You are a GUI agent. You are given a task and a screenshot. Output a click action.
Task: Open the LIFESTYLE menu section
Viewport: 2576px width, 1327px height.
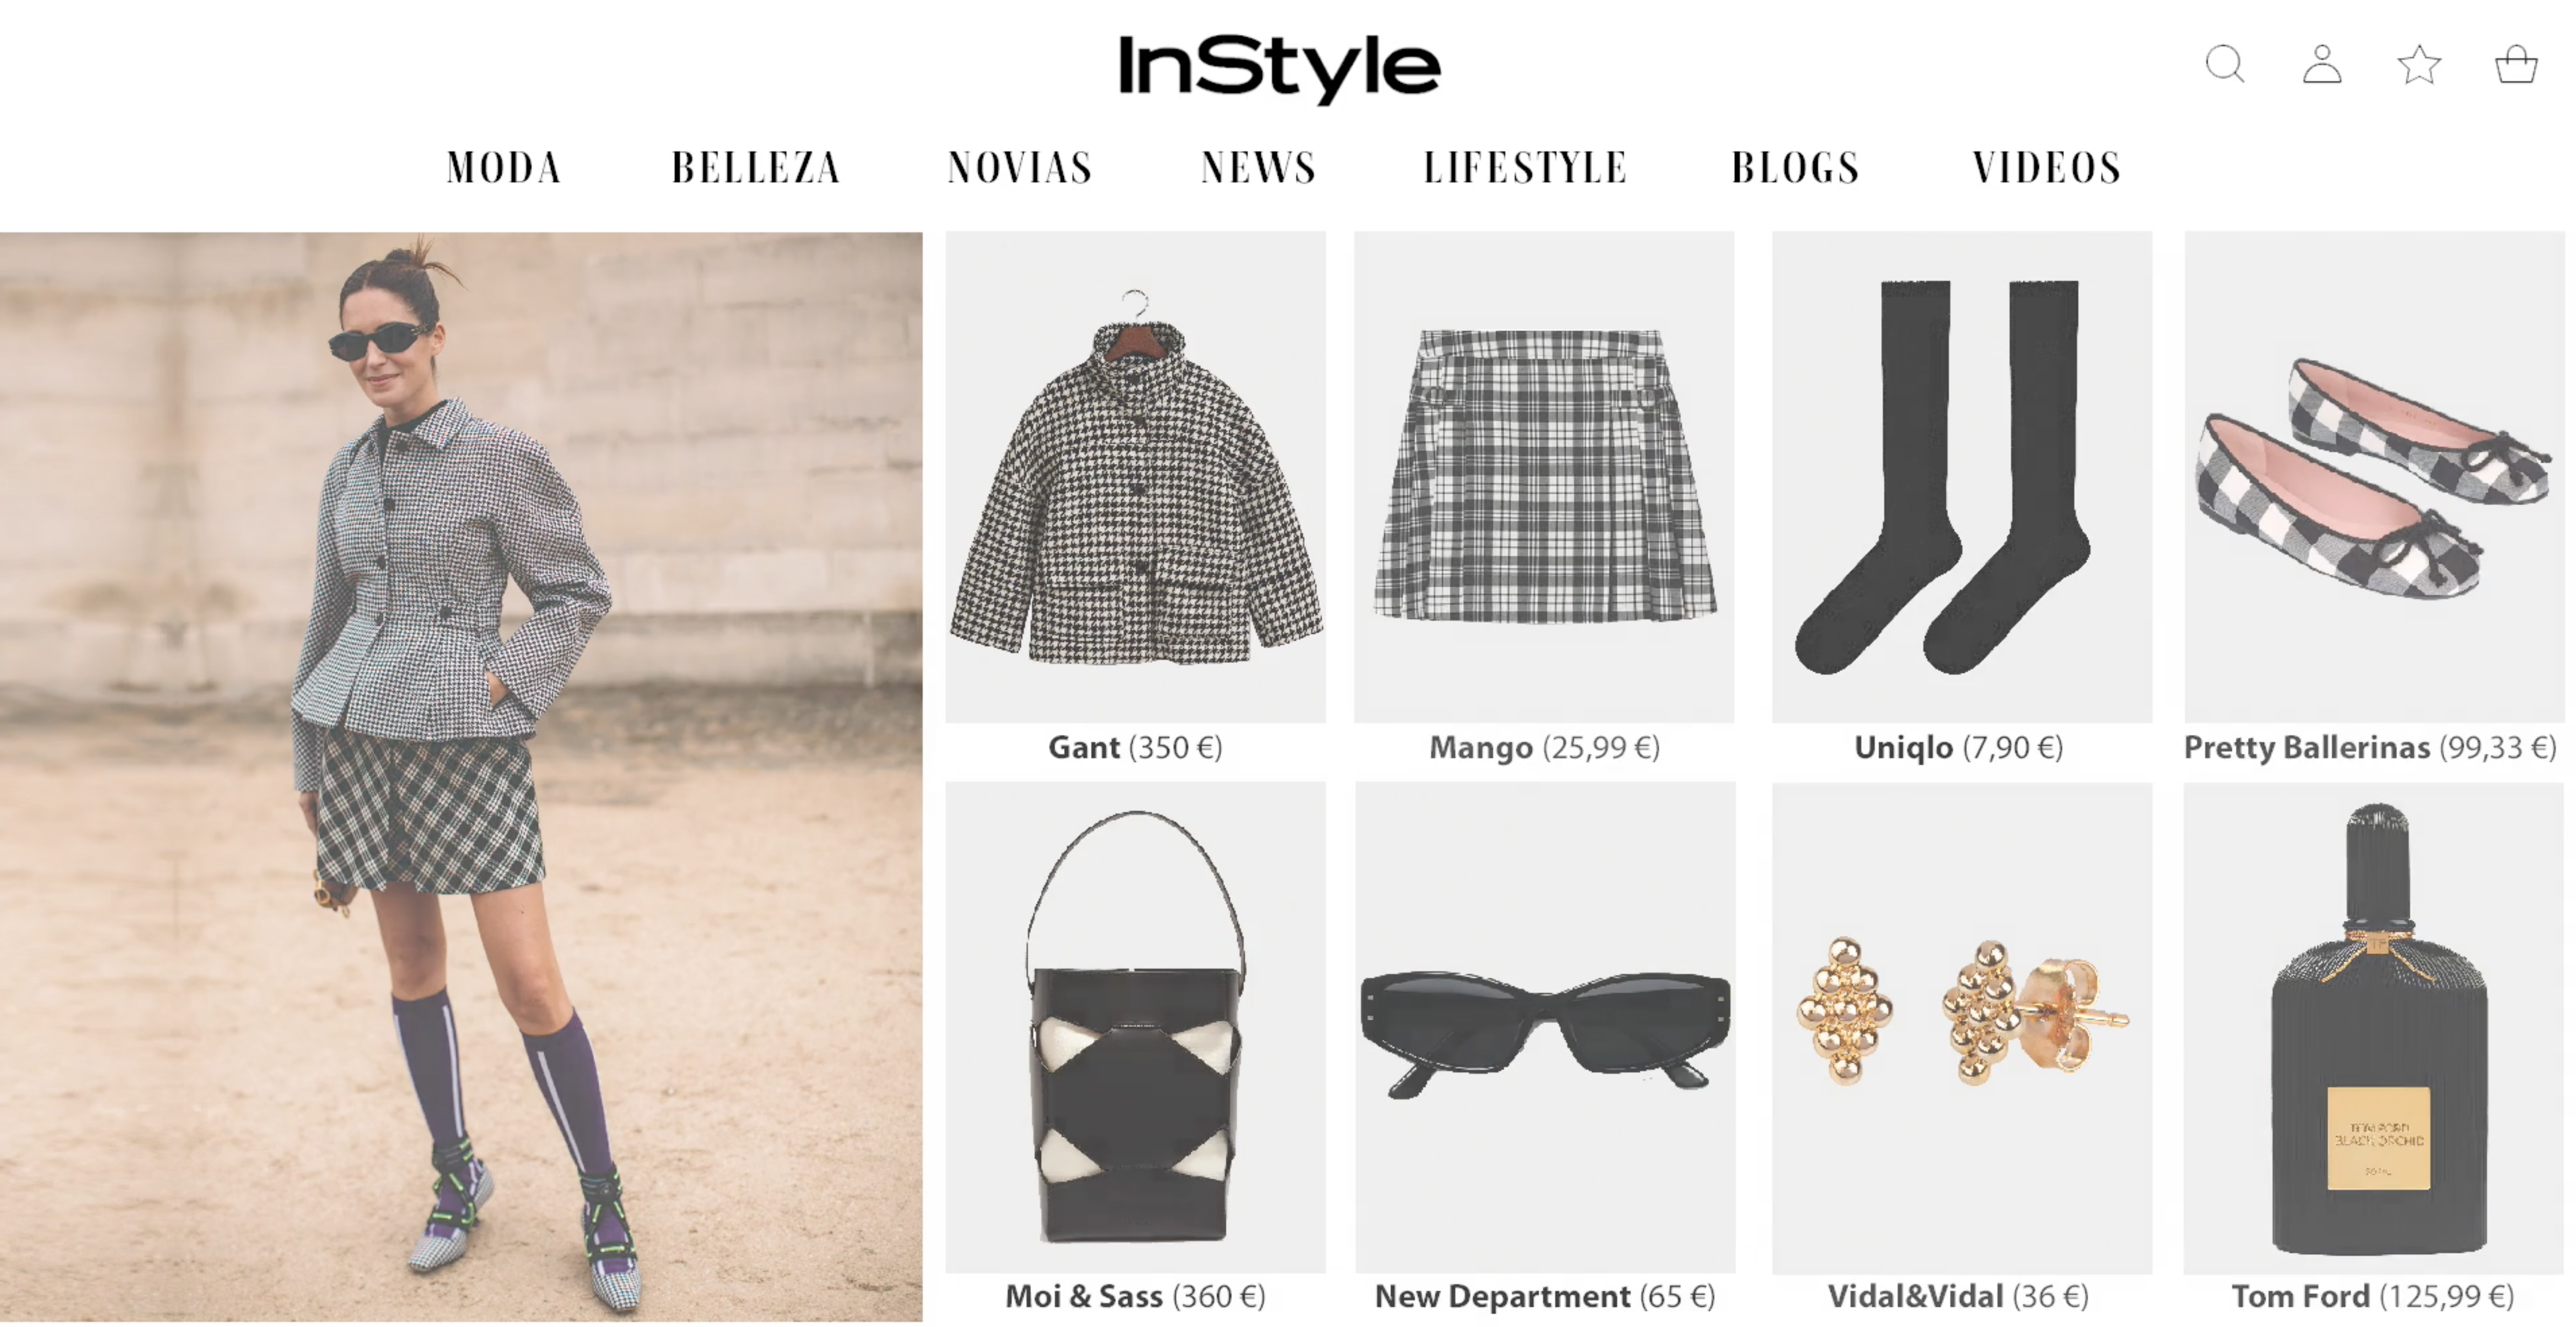[x=1525, y=167]
